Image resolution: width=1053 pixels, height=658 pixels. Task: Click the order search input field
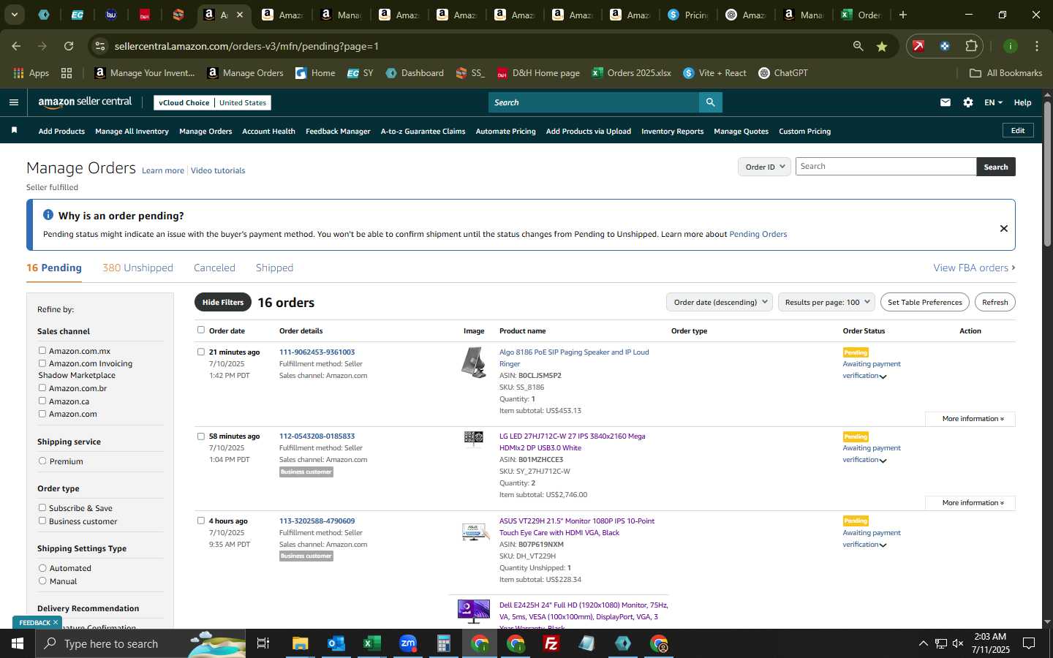(x=886, y=167)
